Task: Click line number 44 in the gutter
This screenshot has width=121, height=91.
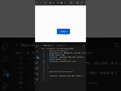Action: point(44,61)
